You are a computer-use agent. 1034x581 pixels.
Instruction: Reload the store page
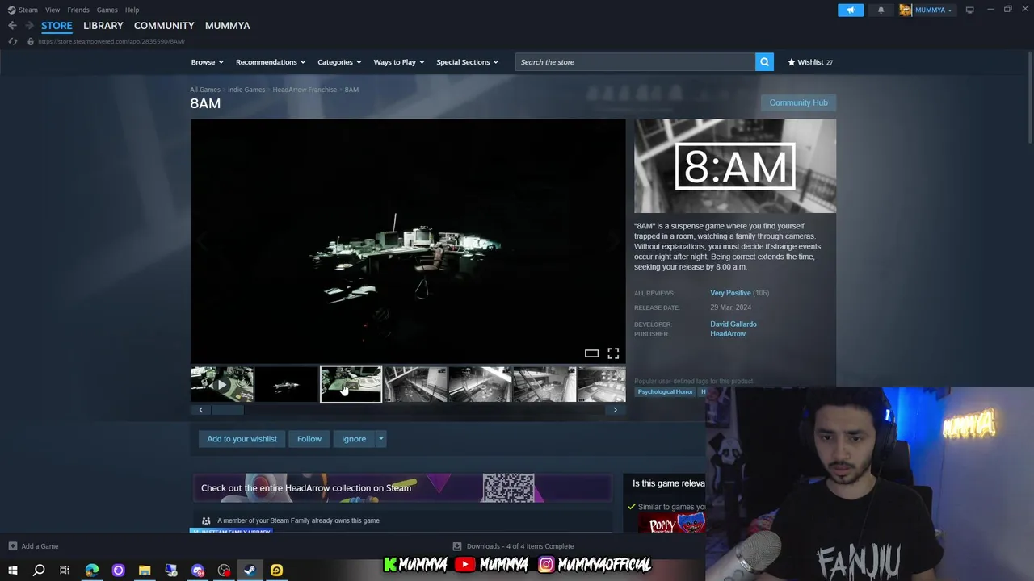pos(12,41)
